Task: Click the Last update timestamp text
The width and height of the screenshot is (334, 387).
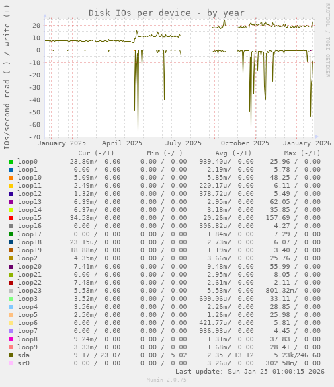Action: point(250,372)
